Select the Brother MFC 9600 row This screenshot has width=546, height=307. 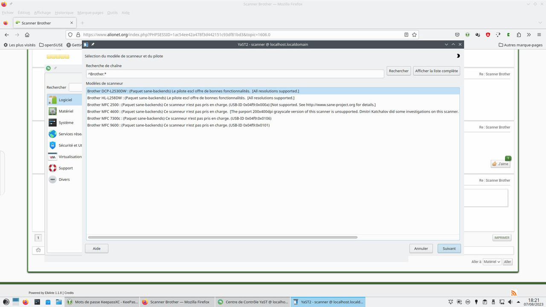click(x=273, y=125)
